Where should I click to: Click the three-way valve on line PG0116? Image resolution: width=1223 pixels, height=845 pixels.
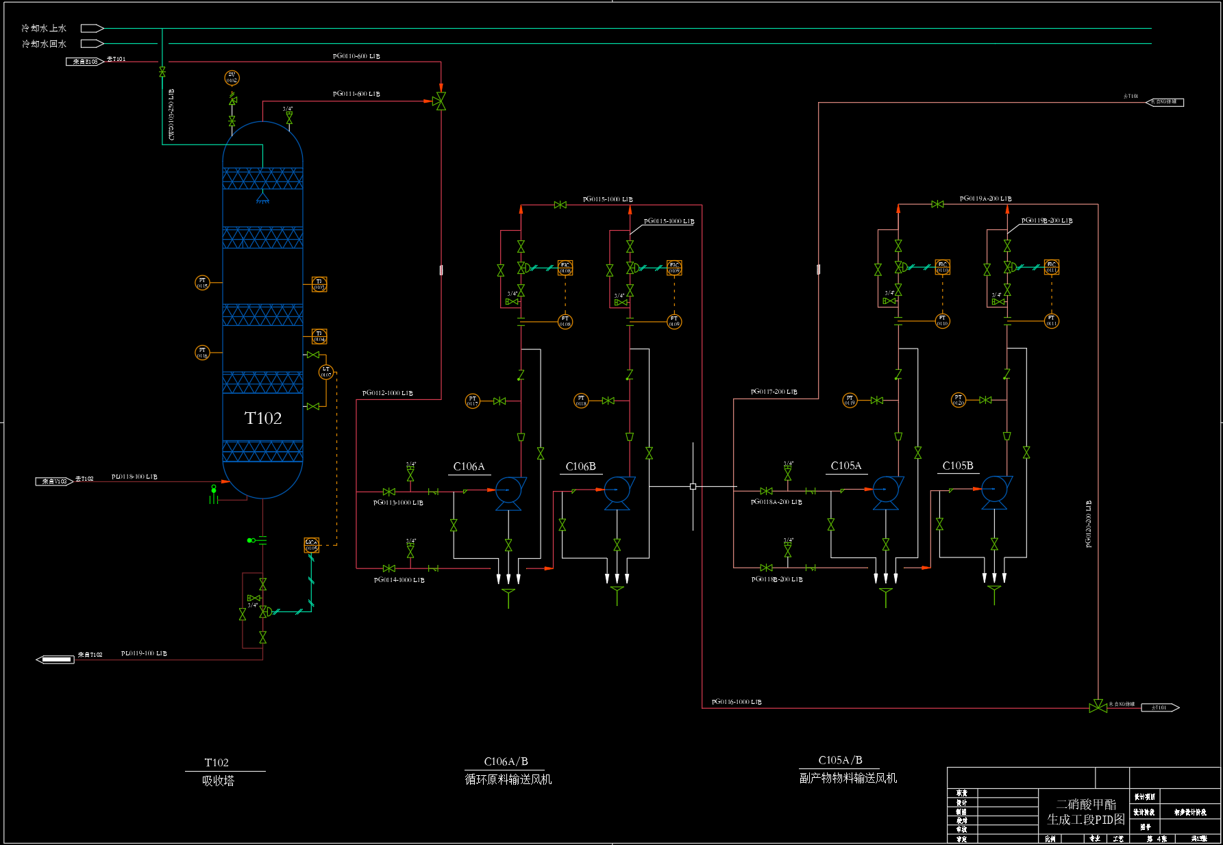pyautogui.click(x=1098, y=707)
